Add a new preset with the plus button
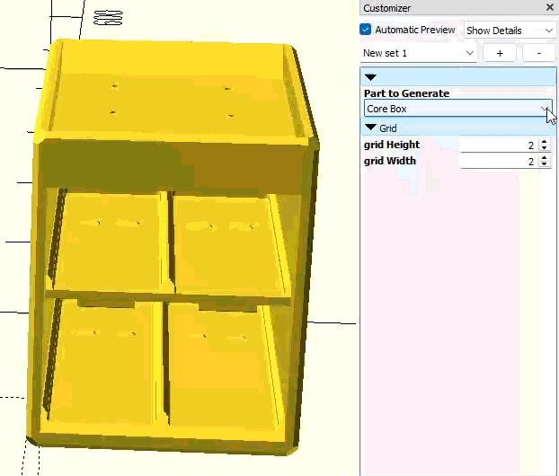 point(500,53)
